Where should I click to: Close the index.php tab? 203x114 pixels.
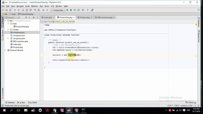click(54, 17)
